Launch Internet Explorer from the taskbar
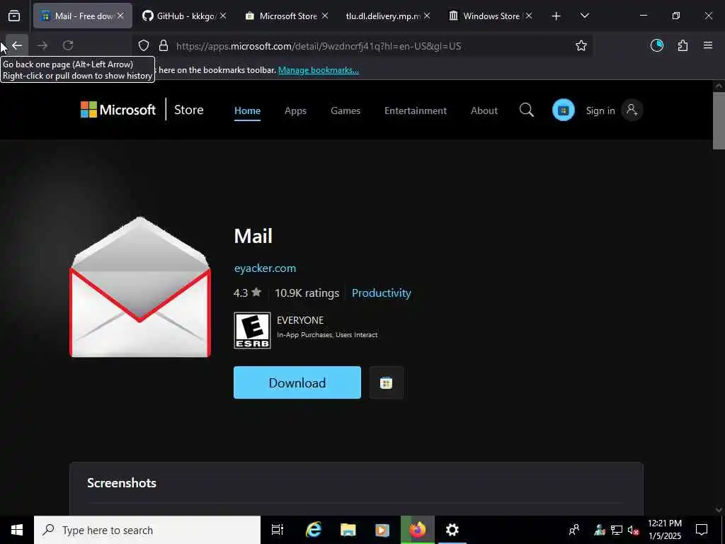Viewport: 725px width, 544px height. coord(314,530)
